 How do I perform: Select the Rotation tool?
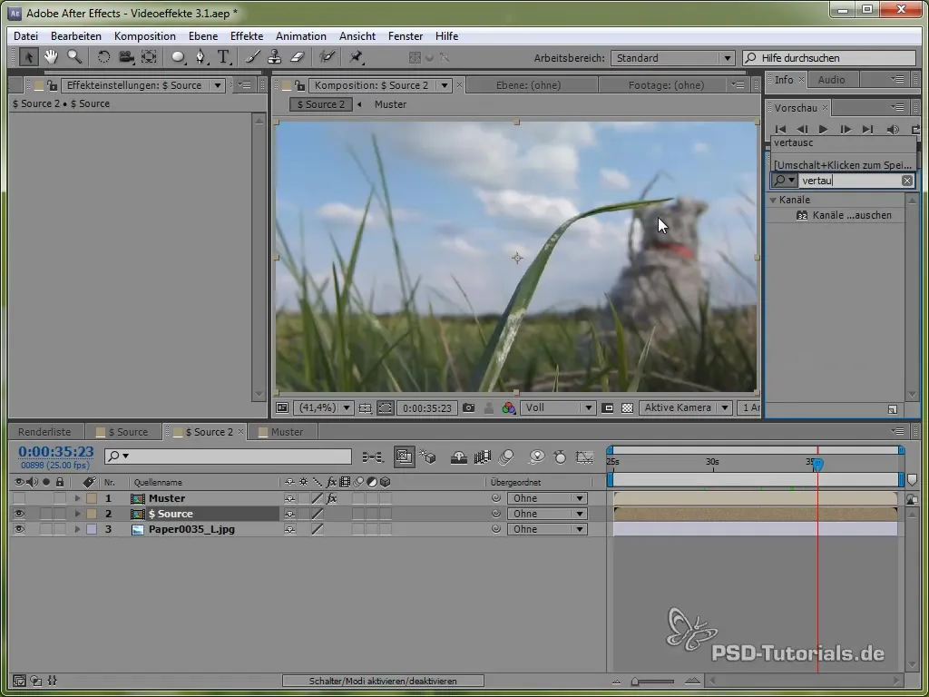point(103,57)
